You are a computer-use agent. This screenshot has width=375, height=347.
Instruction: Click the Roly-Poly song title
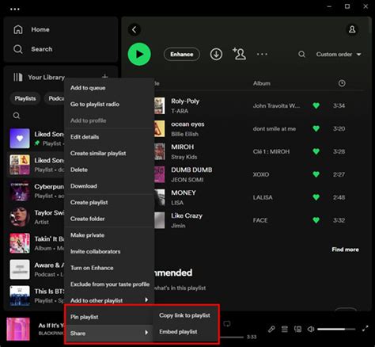[x=185, y=101]
